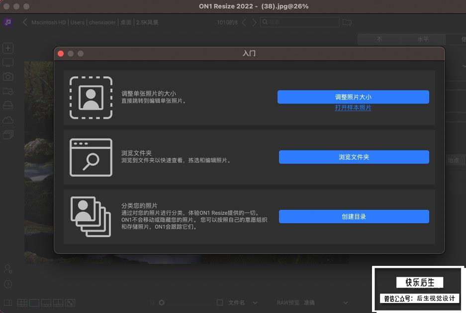Image resolution: width=466 pixels, height=313 pixels.
Task: Go back with the path bar arrow
Action: point(25,22)
